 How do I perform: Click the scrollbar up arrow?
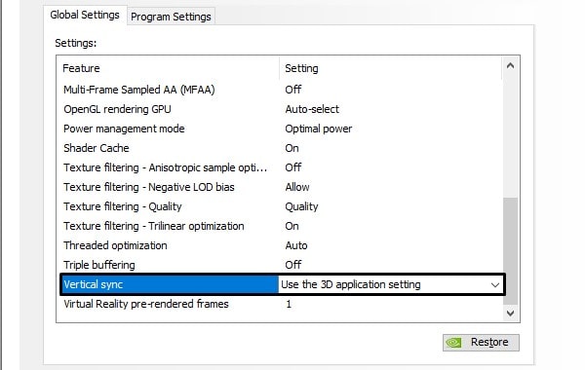(x=510, y=66)
